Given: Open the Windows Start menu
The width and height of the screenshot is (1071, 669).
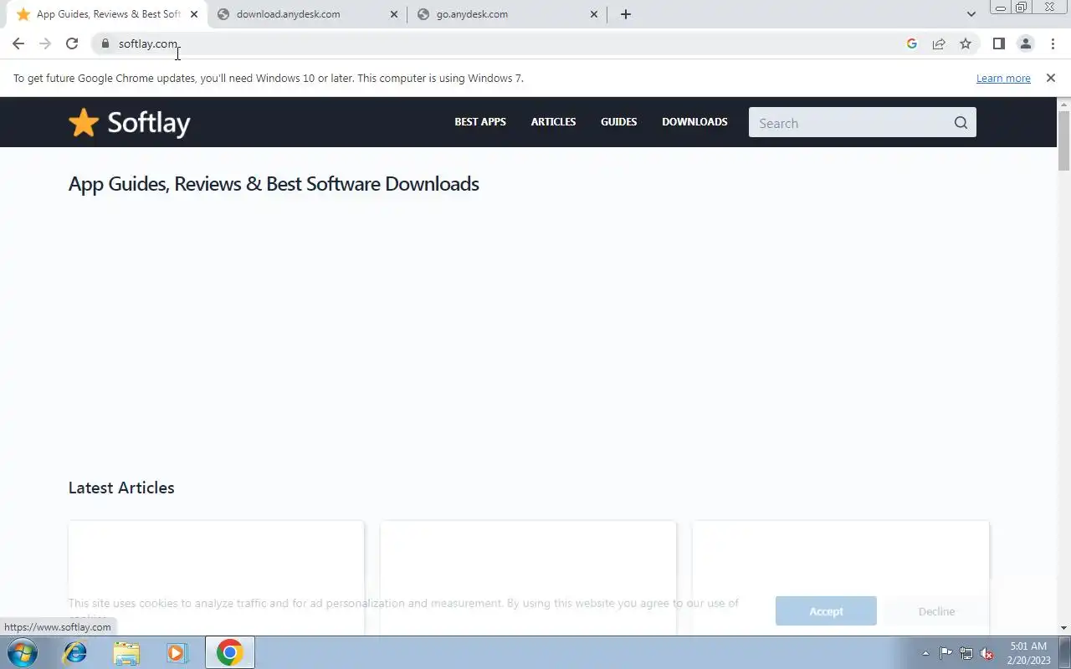Looking at the screenshot, I should pyautogui.click(x=22, y=652).
